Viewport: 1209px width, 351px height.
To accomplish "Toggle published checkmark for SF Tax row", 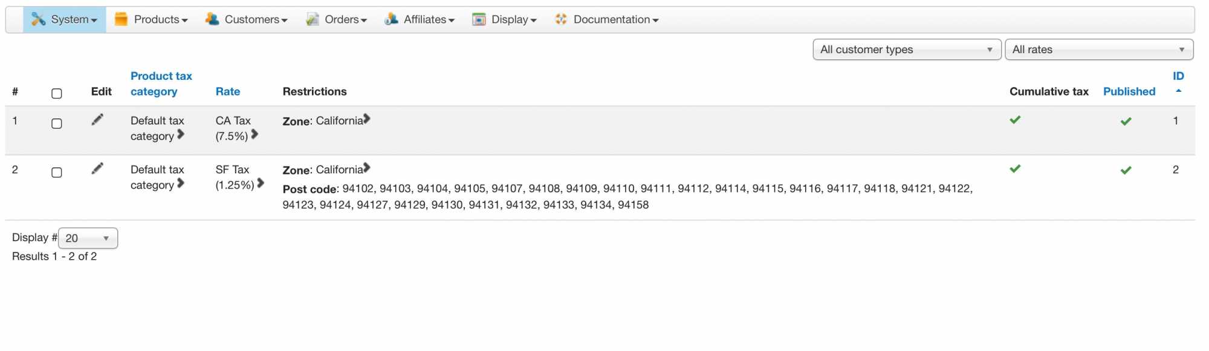I will coord(1126,170).
